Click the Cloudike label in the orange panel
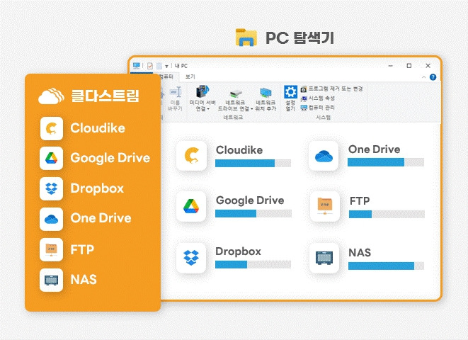Screen dimensions: 468x340 [98, 128]
